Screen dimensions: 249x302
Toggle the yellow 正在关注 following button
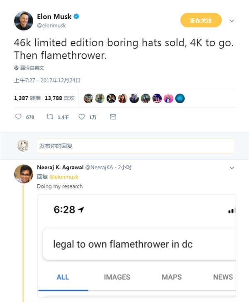click(201, 20)
